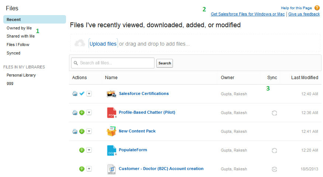Image resolution: width=323 pixels, height=177 pixels.
Task: Click preview icon for Profile-Based Chatter (Pilot)
Action: 74,113
